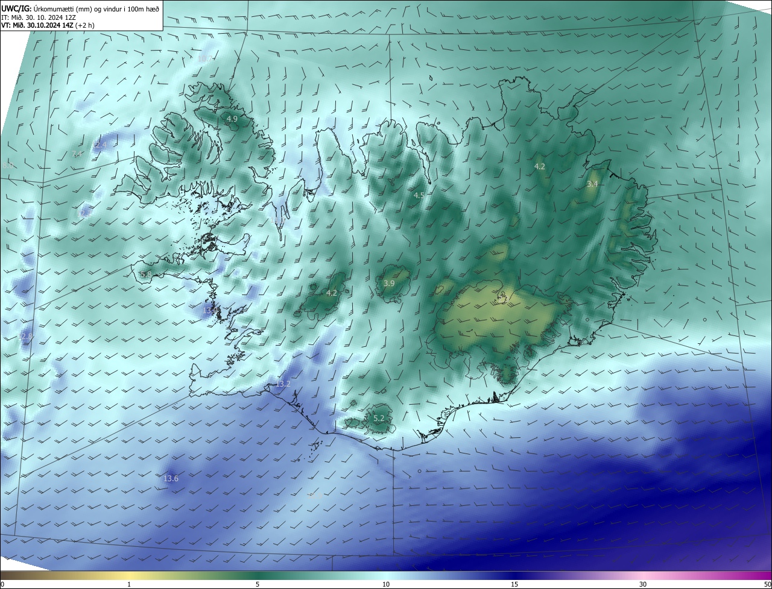
Task: Click the 13.6 value label over the ocean
Action: 171,478
